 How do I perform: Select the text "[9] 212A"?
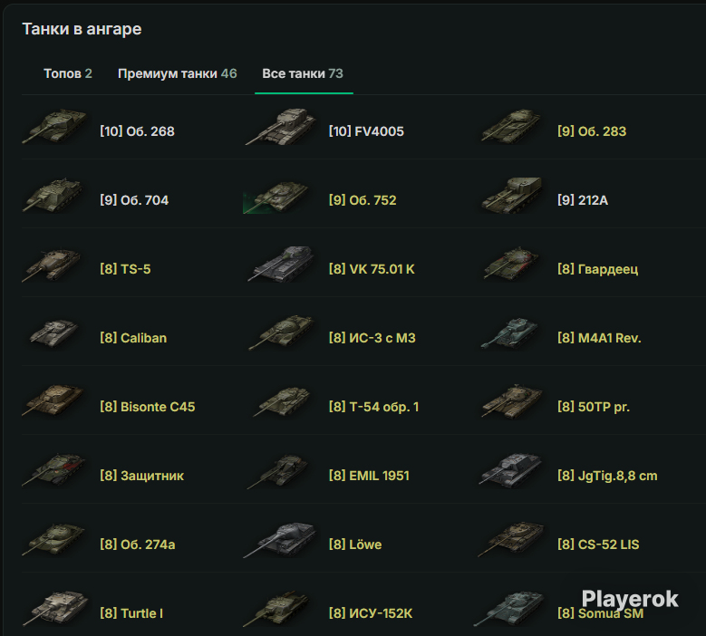point(583,200)
